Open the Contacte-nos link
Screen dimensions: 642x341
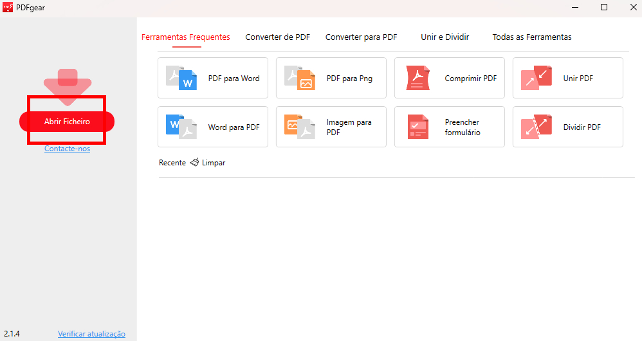click(x=67, y=149)
